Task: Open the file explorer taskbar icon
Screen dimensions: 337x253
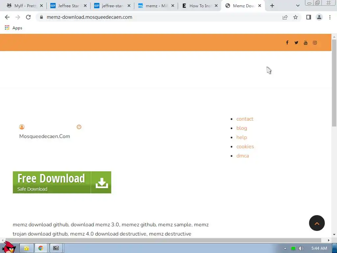Action: click(27, 248)
